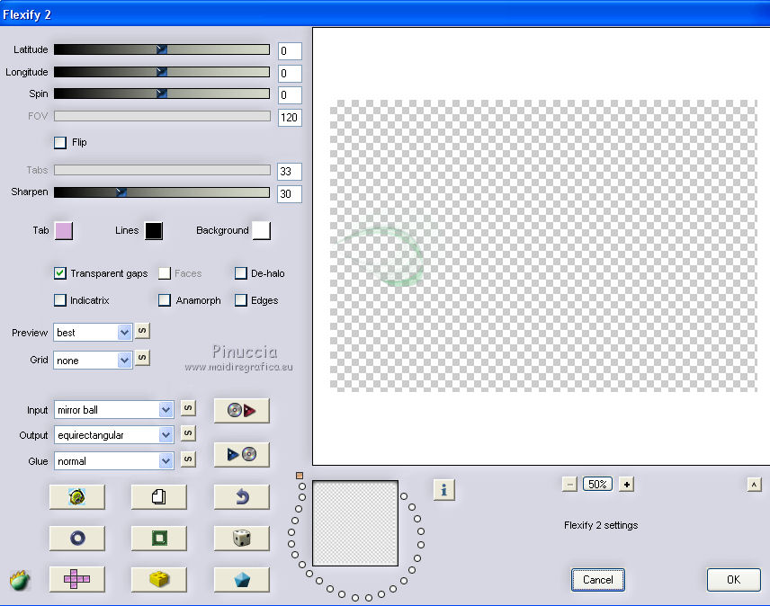Click the S button beside Output
770x606 pixels.
pyautogui.click(x=188, y=433)
